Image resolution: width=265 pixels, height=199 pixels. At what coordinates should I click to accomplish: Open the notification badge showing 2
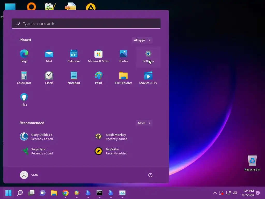click(258, 193)
